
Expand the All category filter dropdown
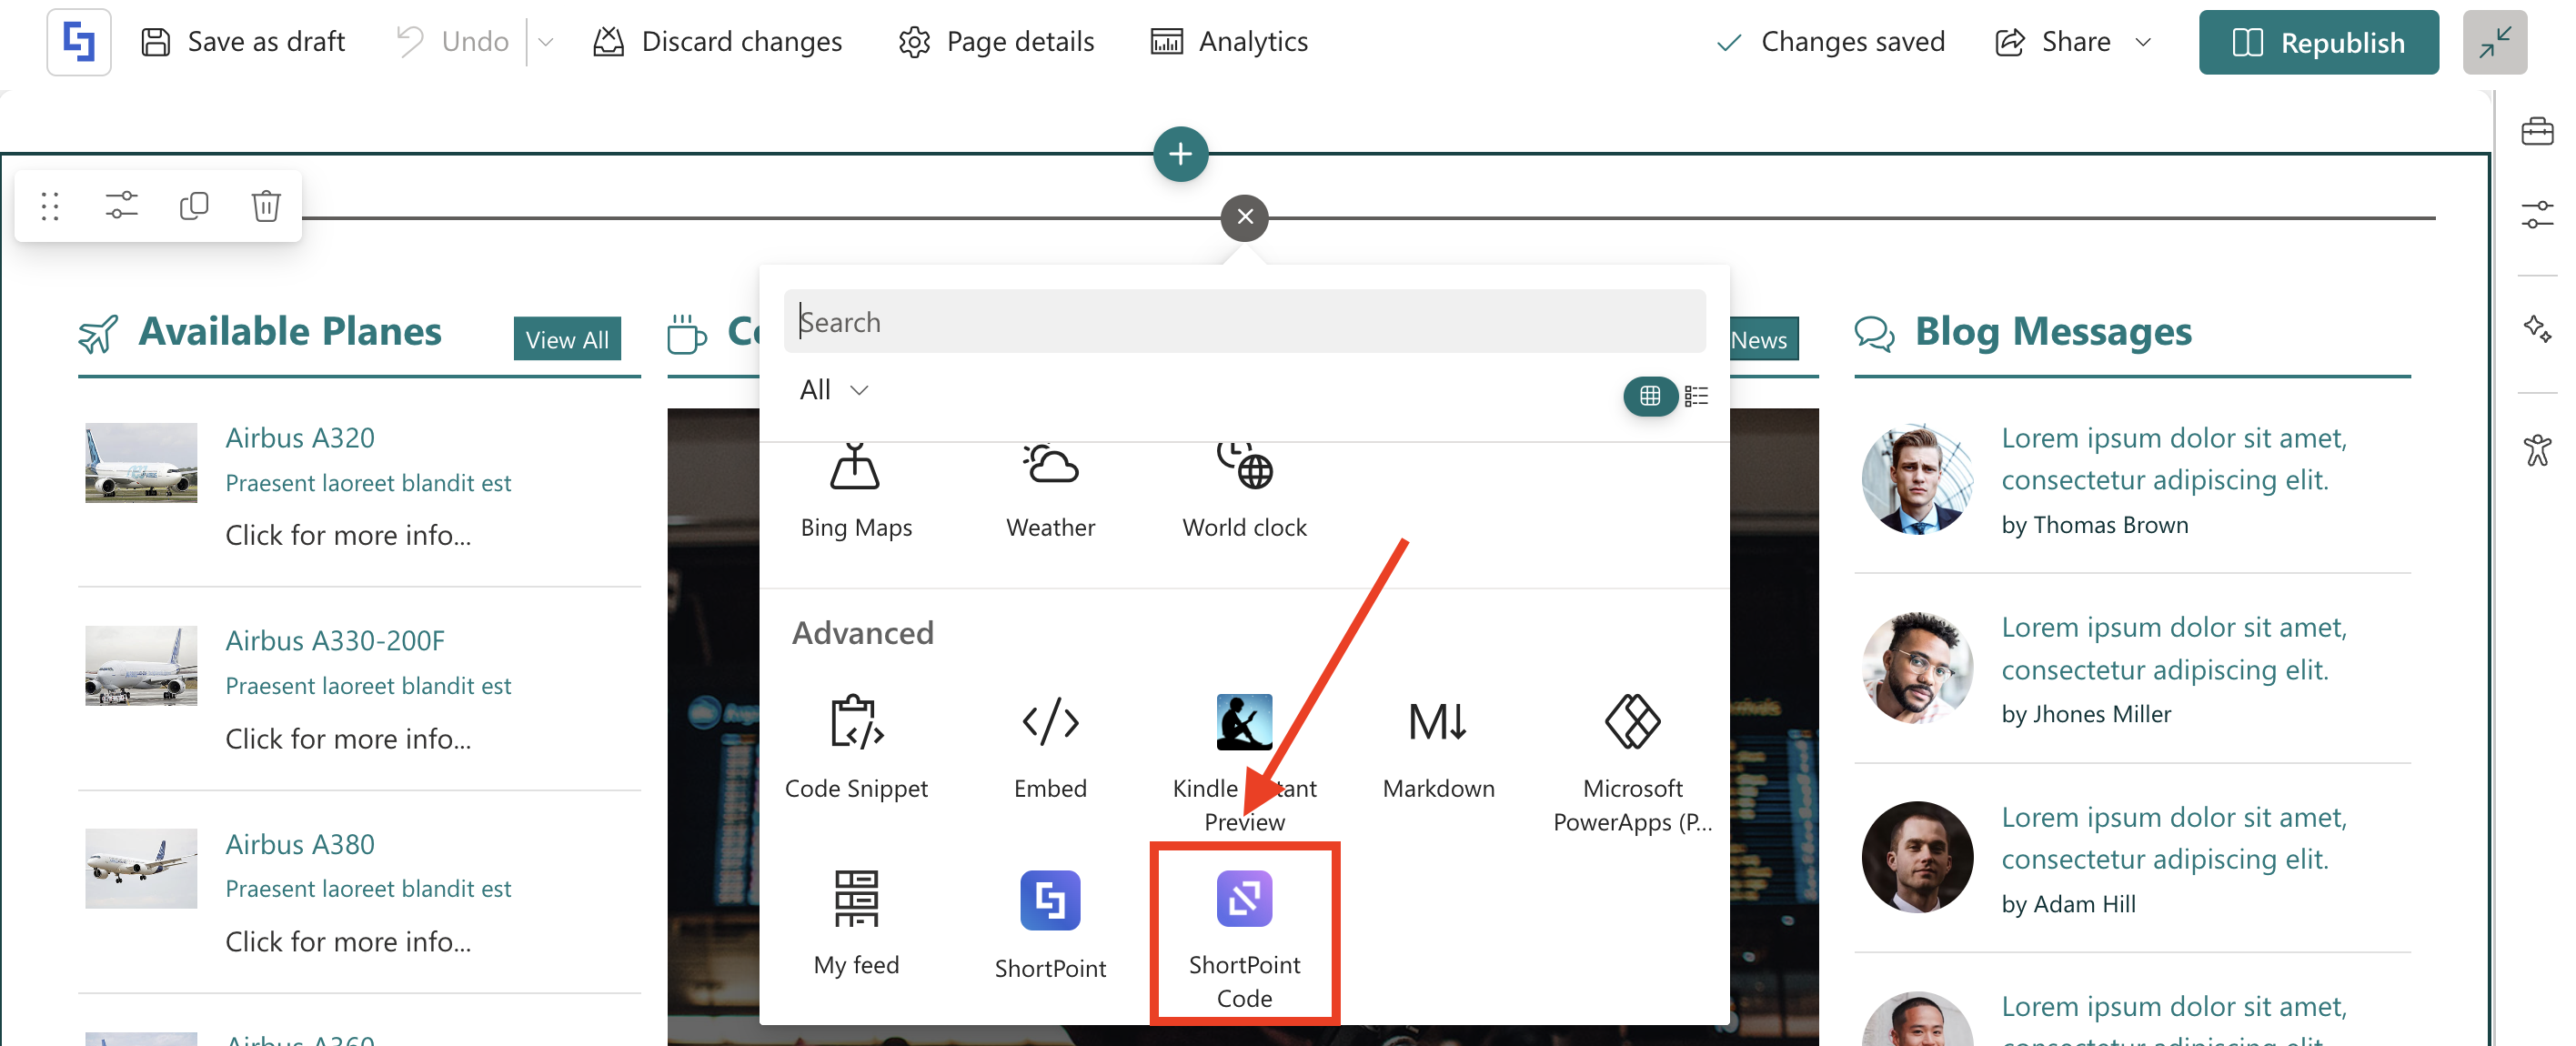tap(833, 389)
